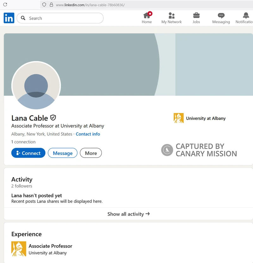Open the More options button
Image resolution: width=253 pixels, height=263 pixels.
91,153
